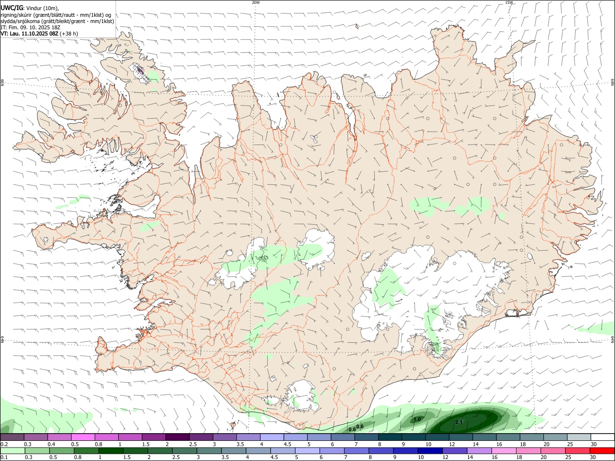Click the '30' label in the rain legend row
The width and height of the screenshot is (615, 461).
[593, 458]
